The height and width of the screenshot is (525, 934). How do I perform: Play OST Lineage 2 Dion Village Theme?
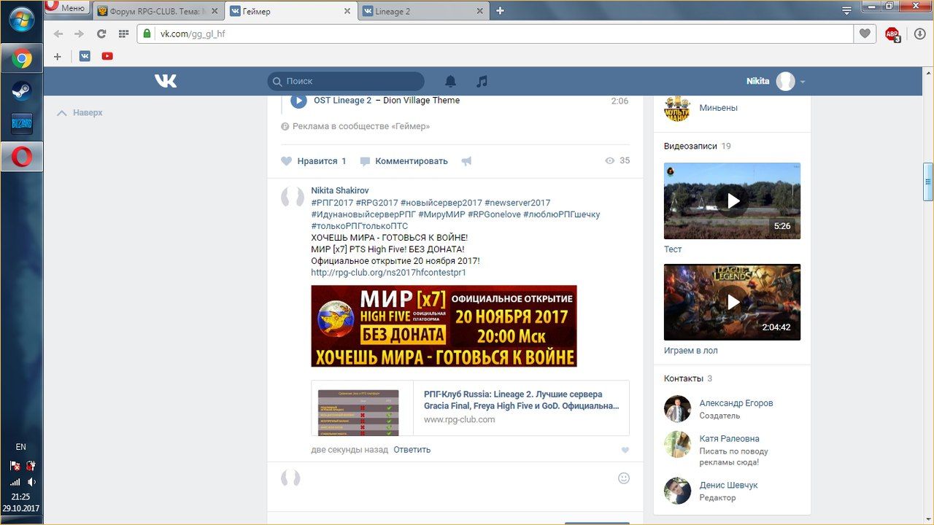pyautogui.click(x=298, y=101)
